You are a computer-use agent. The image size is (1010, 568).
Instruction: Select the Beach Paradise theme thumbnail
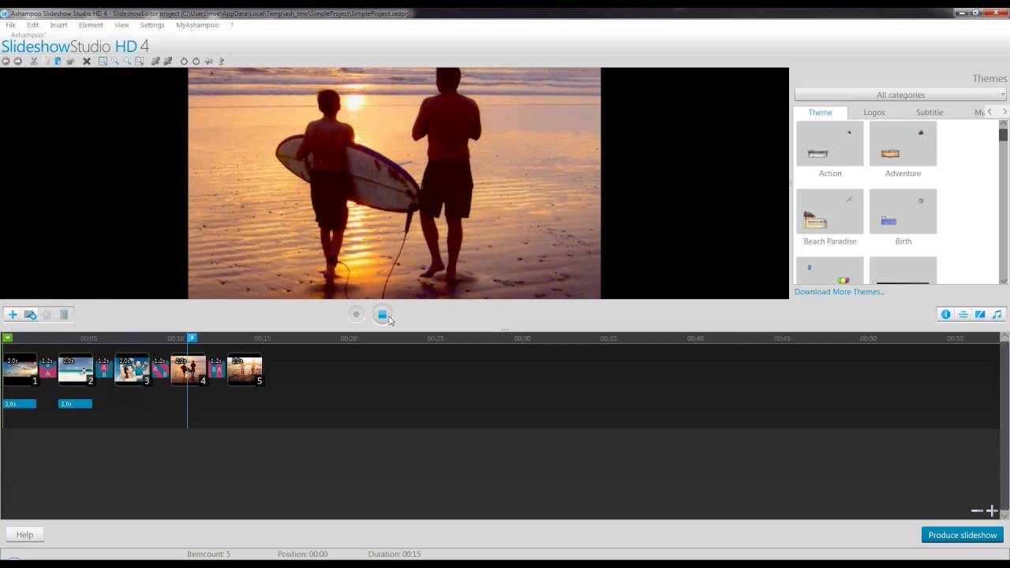click(x=829, y=211)
